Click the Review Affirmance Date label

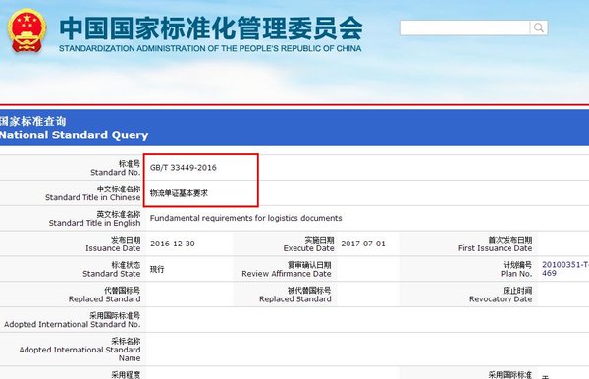coord(287,269)
